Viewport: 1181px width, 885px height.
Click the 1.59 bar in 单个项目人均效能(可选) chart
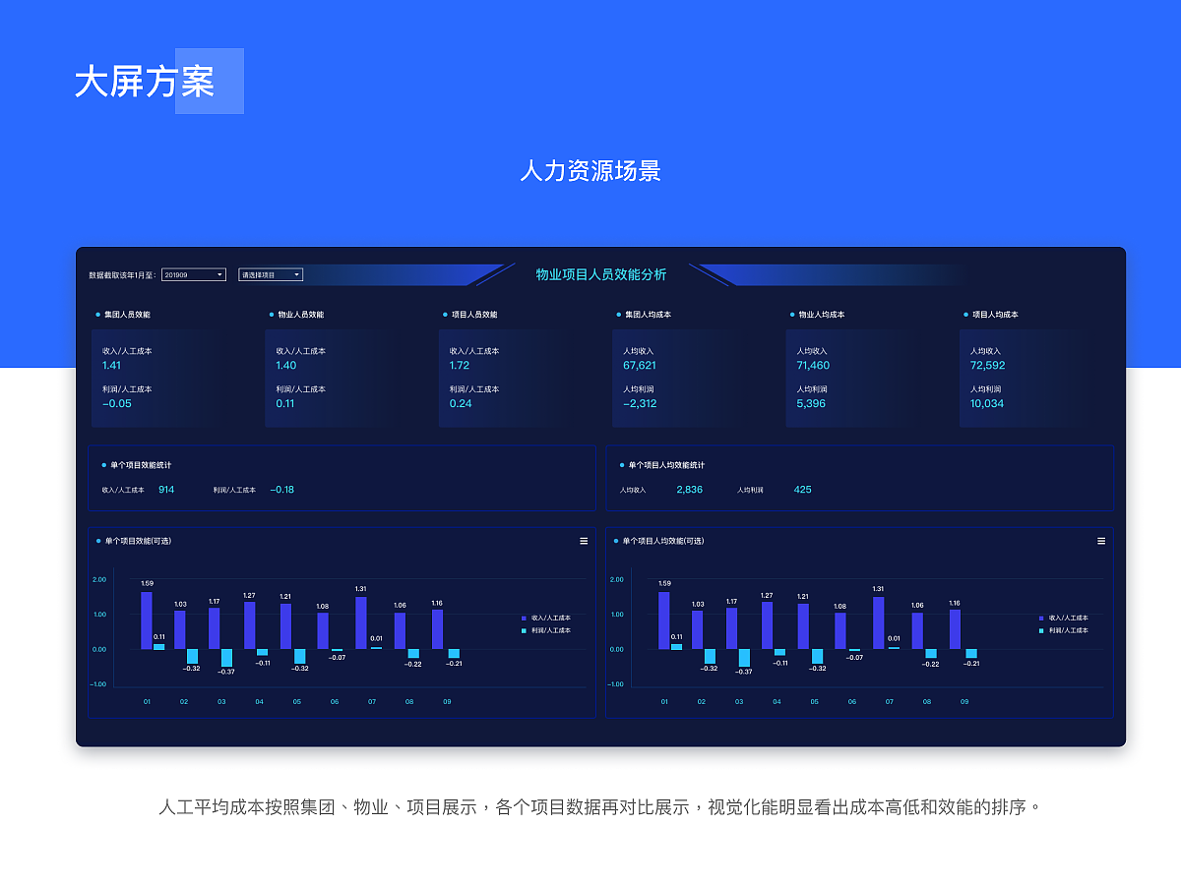click(x=664, y=620)
